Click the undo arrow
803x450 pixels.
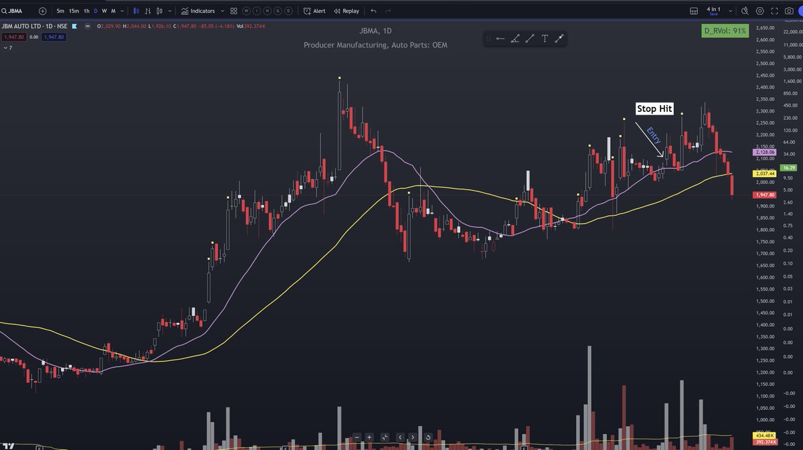pyautogui.click(x=373, y=11)
